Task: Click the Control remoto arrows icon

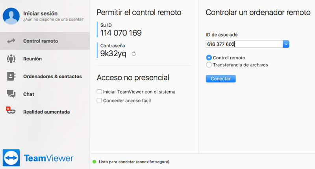Action: pos(11,41)
